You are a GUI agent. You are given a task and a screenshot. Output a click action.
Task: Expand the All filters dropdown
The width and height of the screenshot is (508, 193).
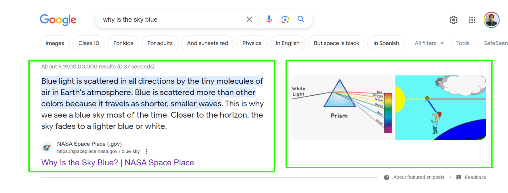[429, 43]
